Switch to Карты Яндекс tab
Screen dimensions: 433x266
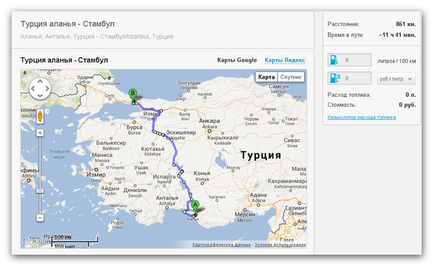click(285, 60)
